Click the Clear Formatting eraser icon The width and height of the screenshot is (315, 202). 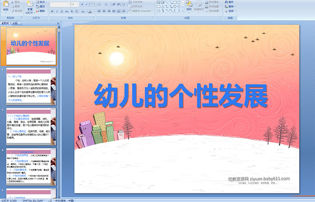(x=92, y=4)
